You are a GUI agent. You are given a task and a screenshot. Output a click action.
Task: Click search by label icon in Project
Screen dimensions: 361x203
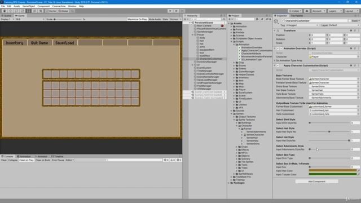262,19
